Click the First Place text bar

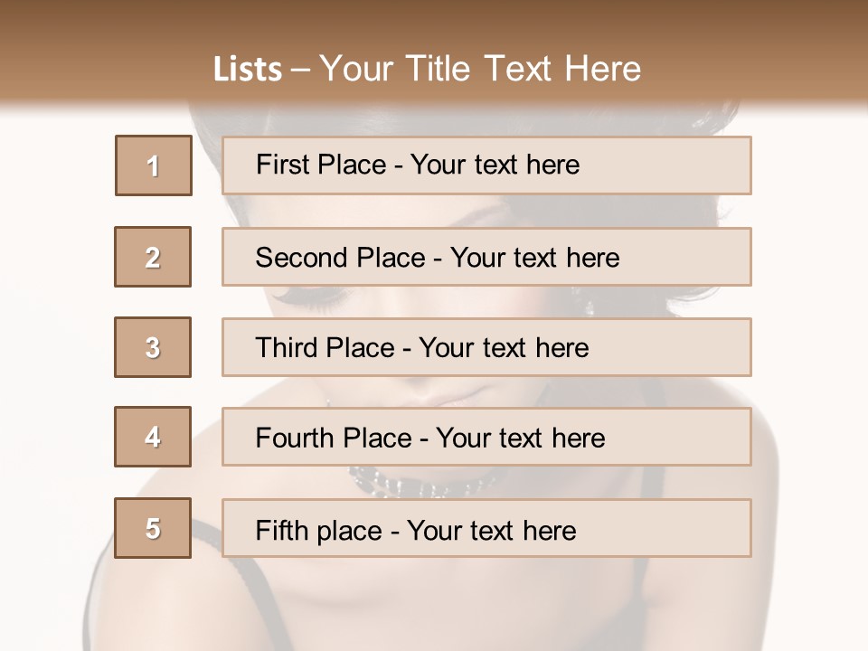(486, 165)
